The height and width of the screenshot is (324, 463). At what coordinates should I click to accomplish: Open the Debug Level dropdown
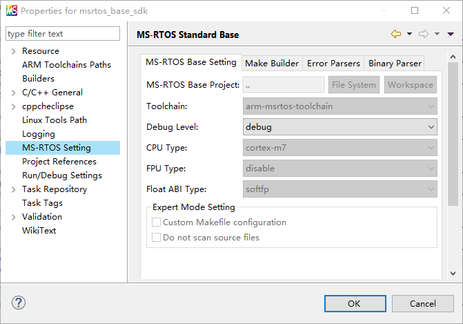340,127
